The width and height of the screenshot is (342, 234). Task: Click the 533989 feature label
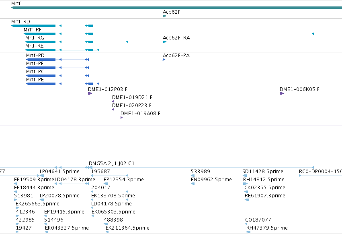click(x=201, y=172)
